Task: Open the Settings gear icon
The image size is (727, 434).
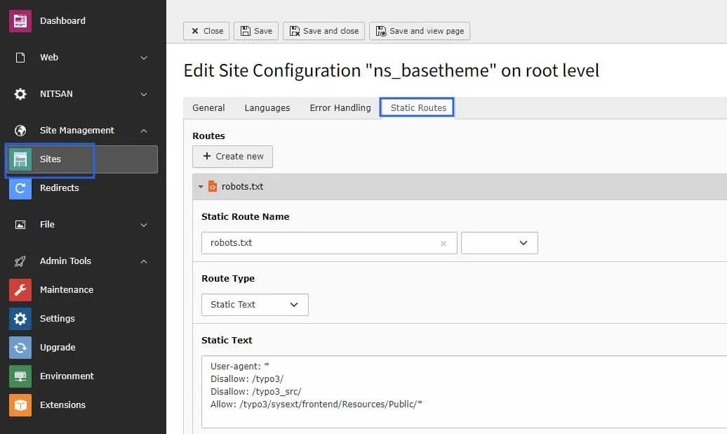Action: click(x=20, y=319)
